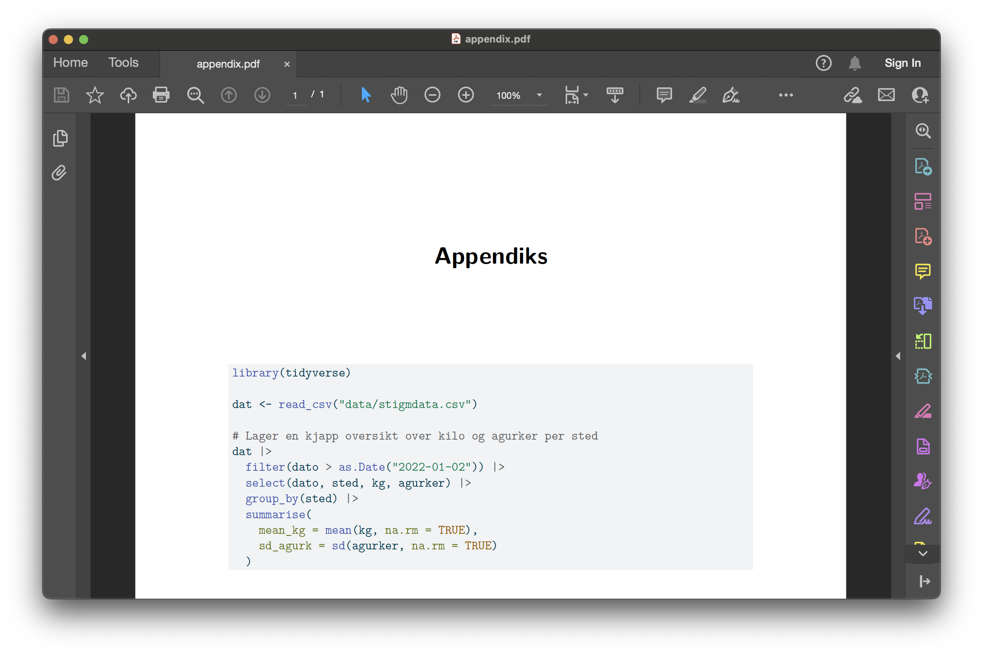Collapse the right tools pane arrow
The width and height of the screenshot is (983, 655).
pyautogui.click(x=898, y=356)
